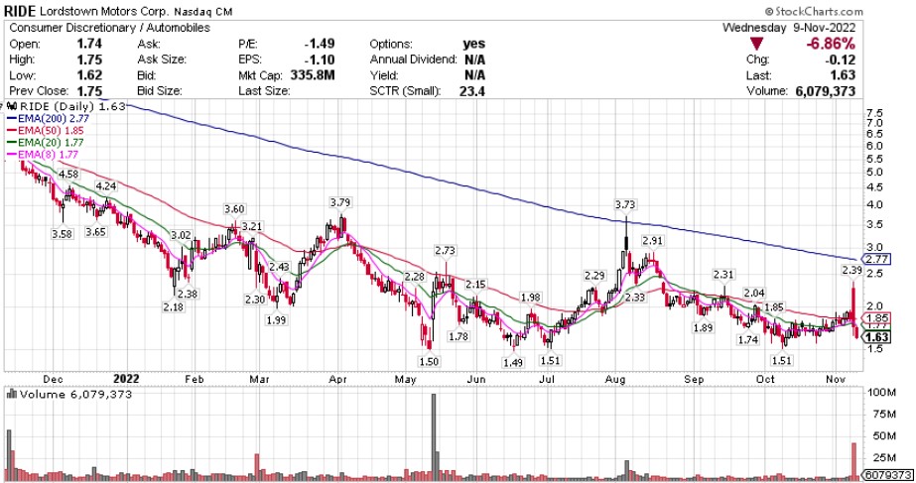The height and width of the screenshot is (483, 916).
Task: Click the 1.50 May low label
Action: pyautogui.click(x=429, y=362)
